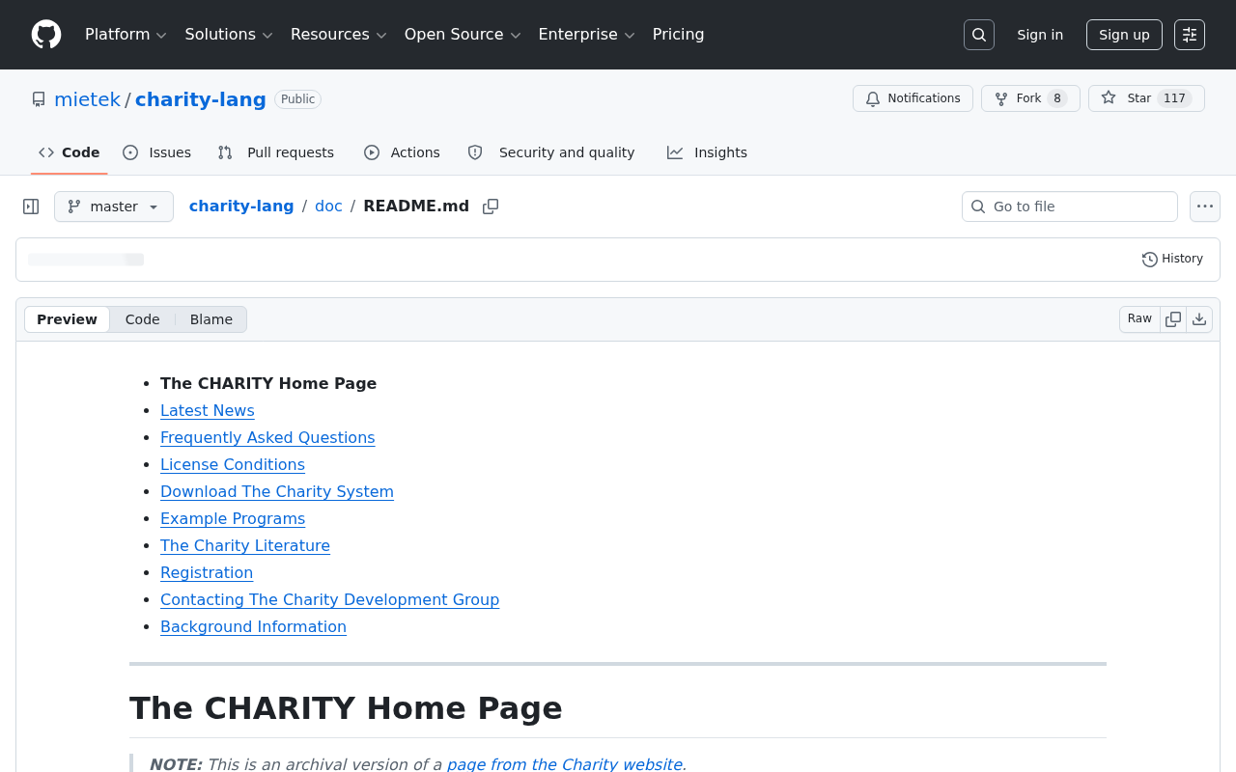Open the Raw file view
The height and width of the screenshot is (772, 1236).
coord(1139,319)
